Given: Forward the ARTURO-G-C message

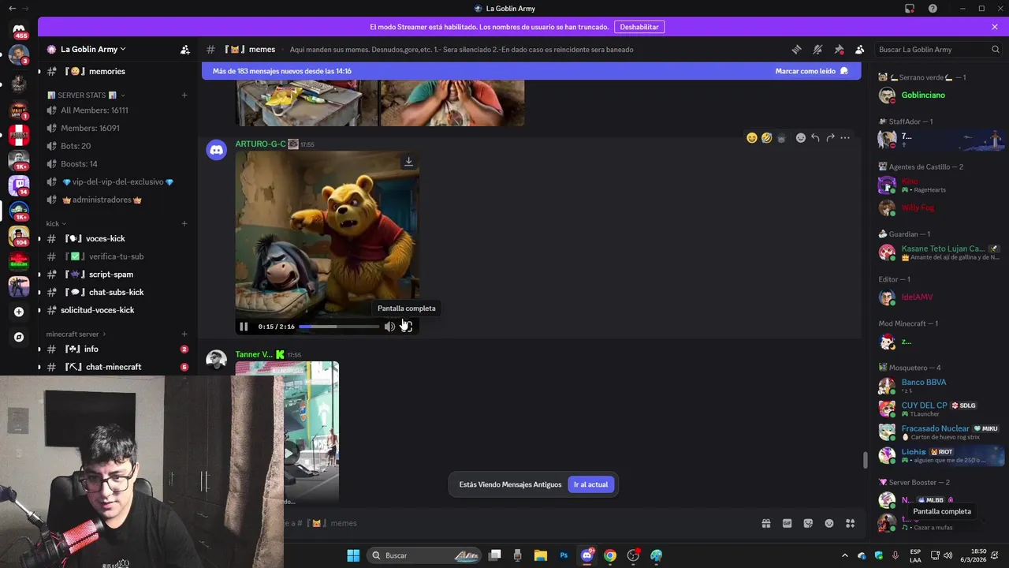Looking at the screenshot, I should pos(830,138).
